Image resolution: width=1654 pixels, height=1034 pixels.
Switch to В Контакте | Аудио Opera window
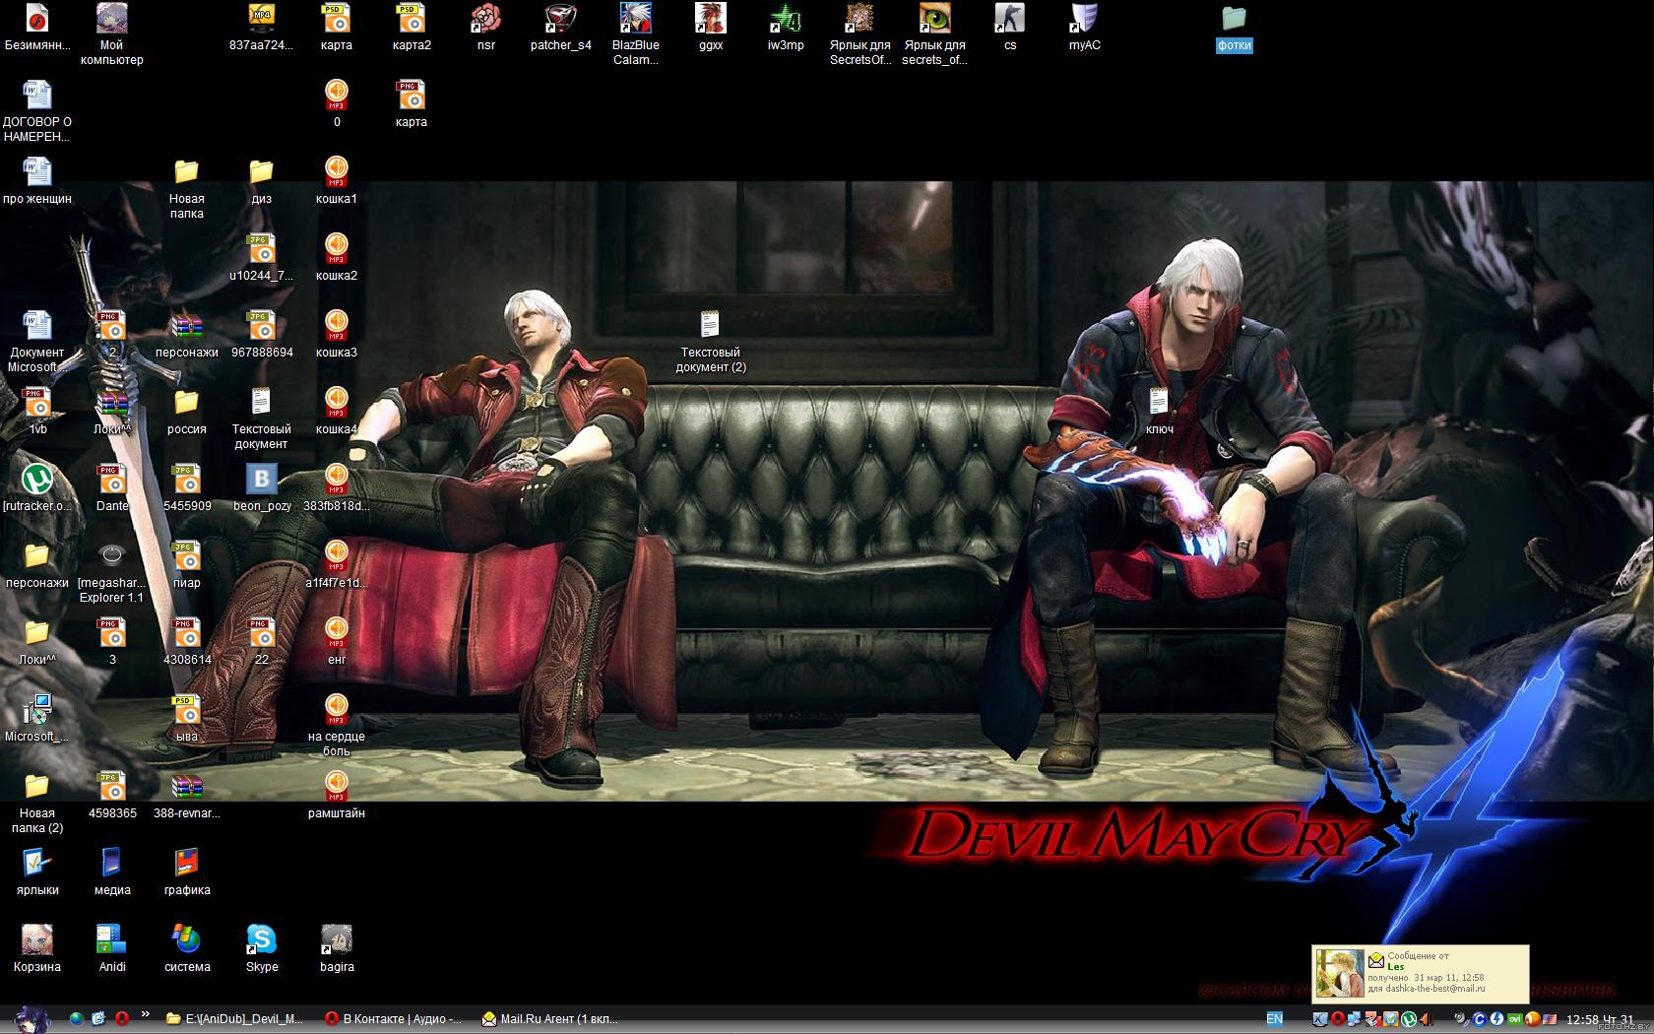pyautogui.click(x=395, y=1019)
